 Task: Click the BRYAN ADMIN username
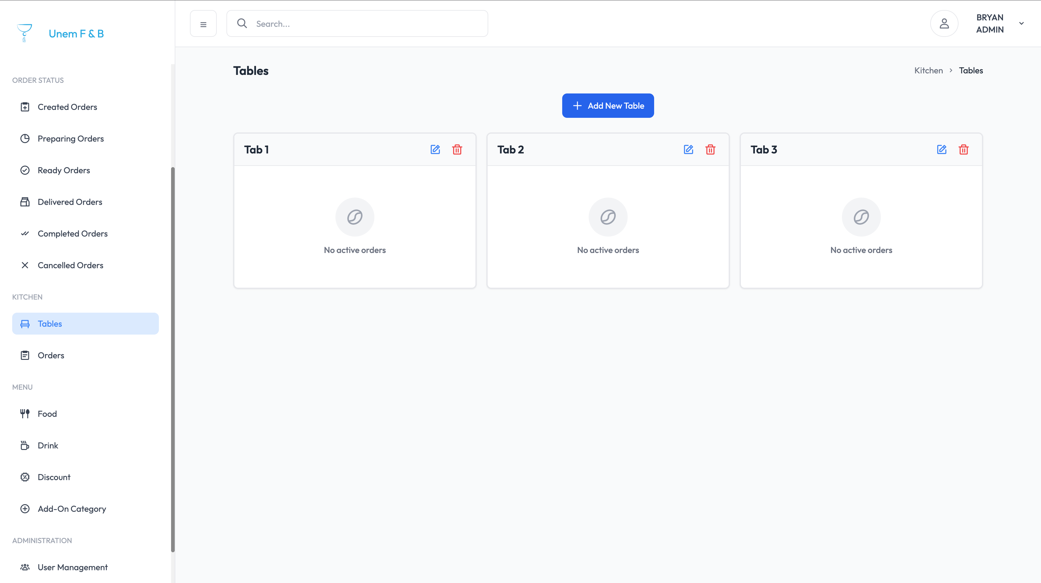pos(990,23)
